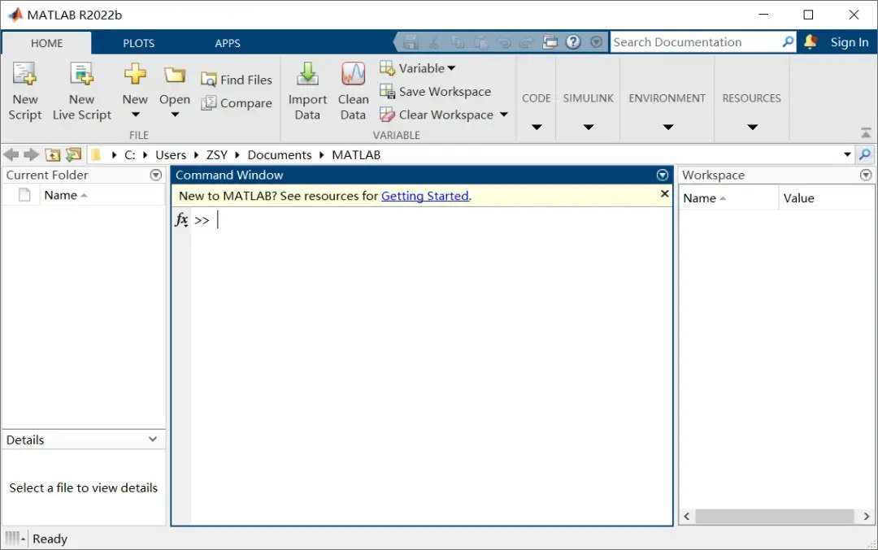Click the Cut icon in quick access toolbar
This screenshot has width=878, height=550.
click(434, 42)
